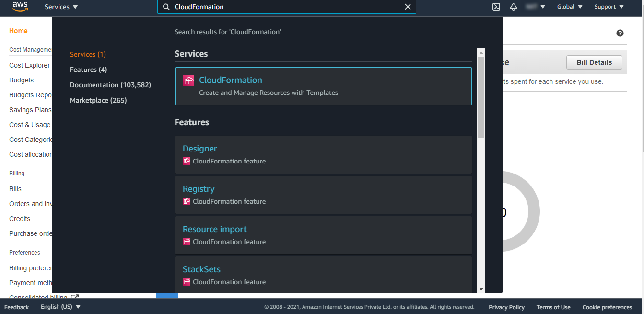Clear the search box with X icon
The width and height of the screenshot is (644, 314).
click(408, 7)
